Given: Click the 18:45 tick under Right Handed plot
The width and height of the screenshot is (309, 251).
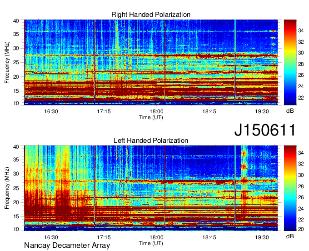Looking at the screenshot, I should [x=209, y=111].
